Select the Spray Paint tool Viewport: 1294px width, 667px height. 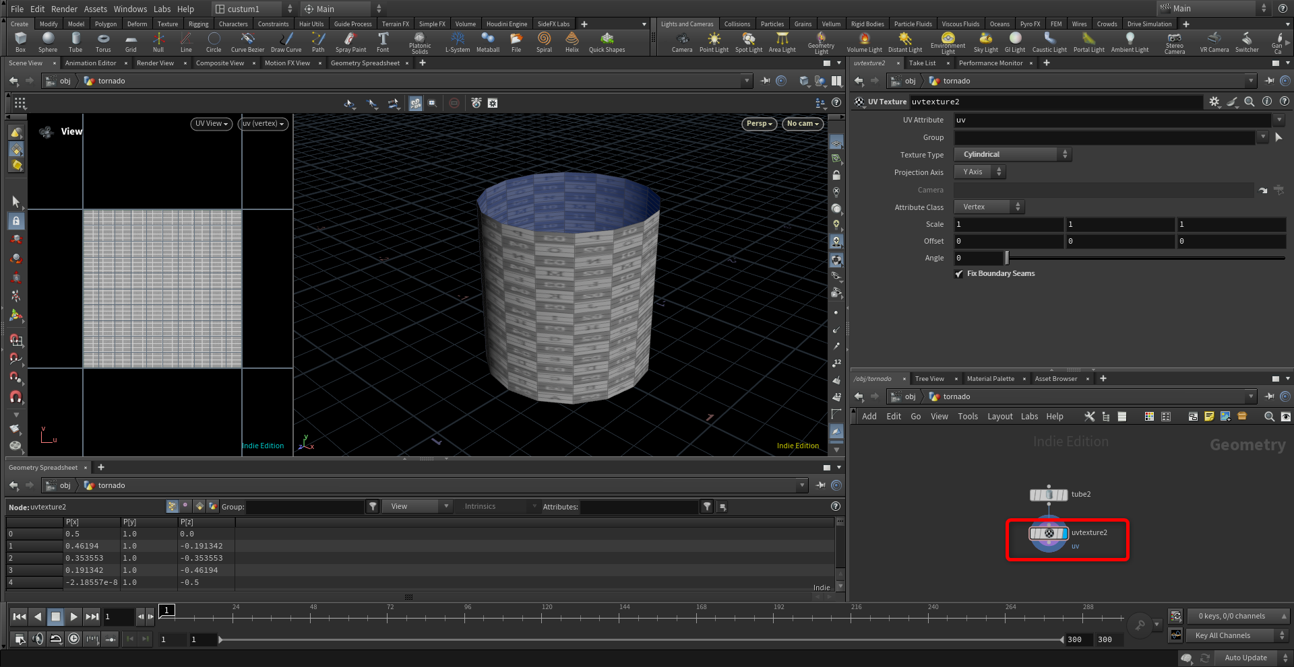coord(350,42)
